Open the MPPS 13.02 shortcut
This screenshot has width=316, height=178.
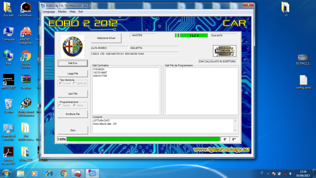(x=8, y=82)
